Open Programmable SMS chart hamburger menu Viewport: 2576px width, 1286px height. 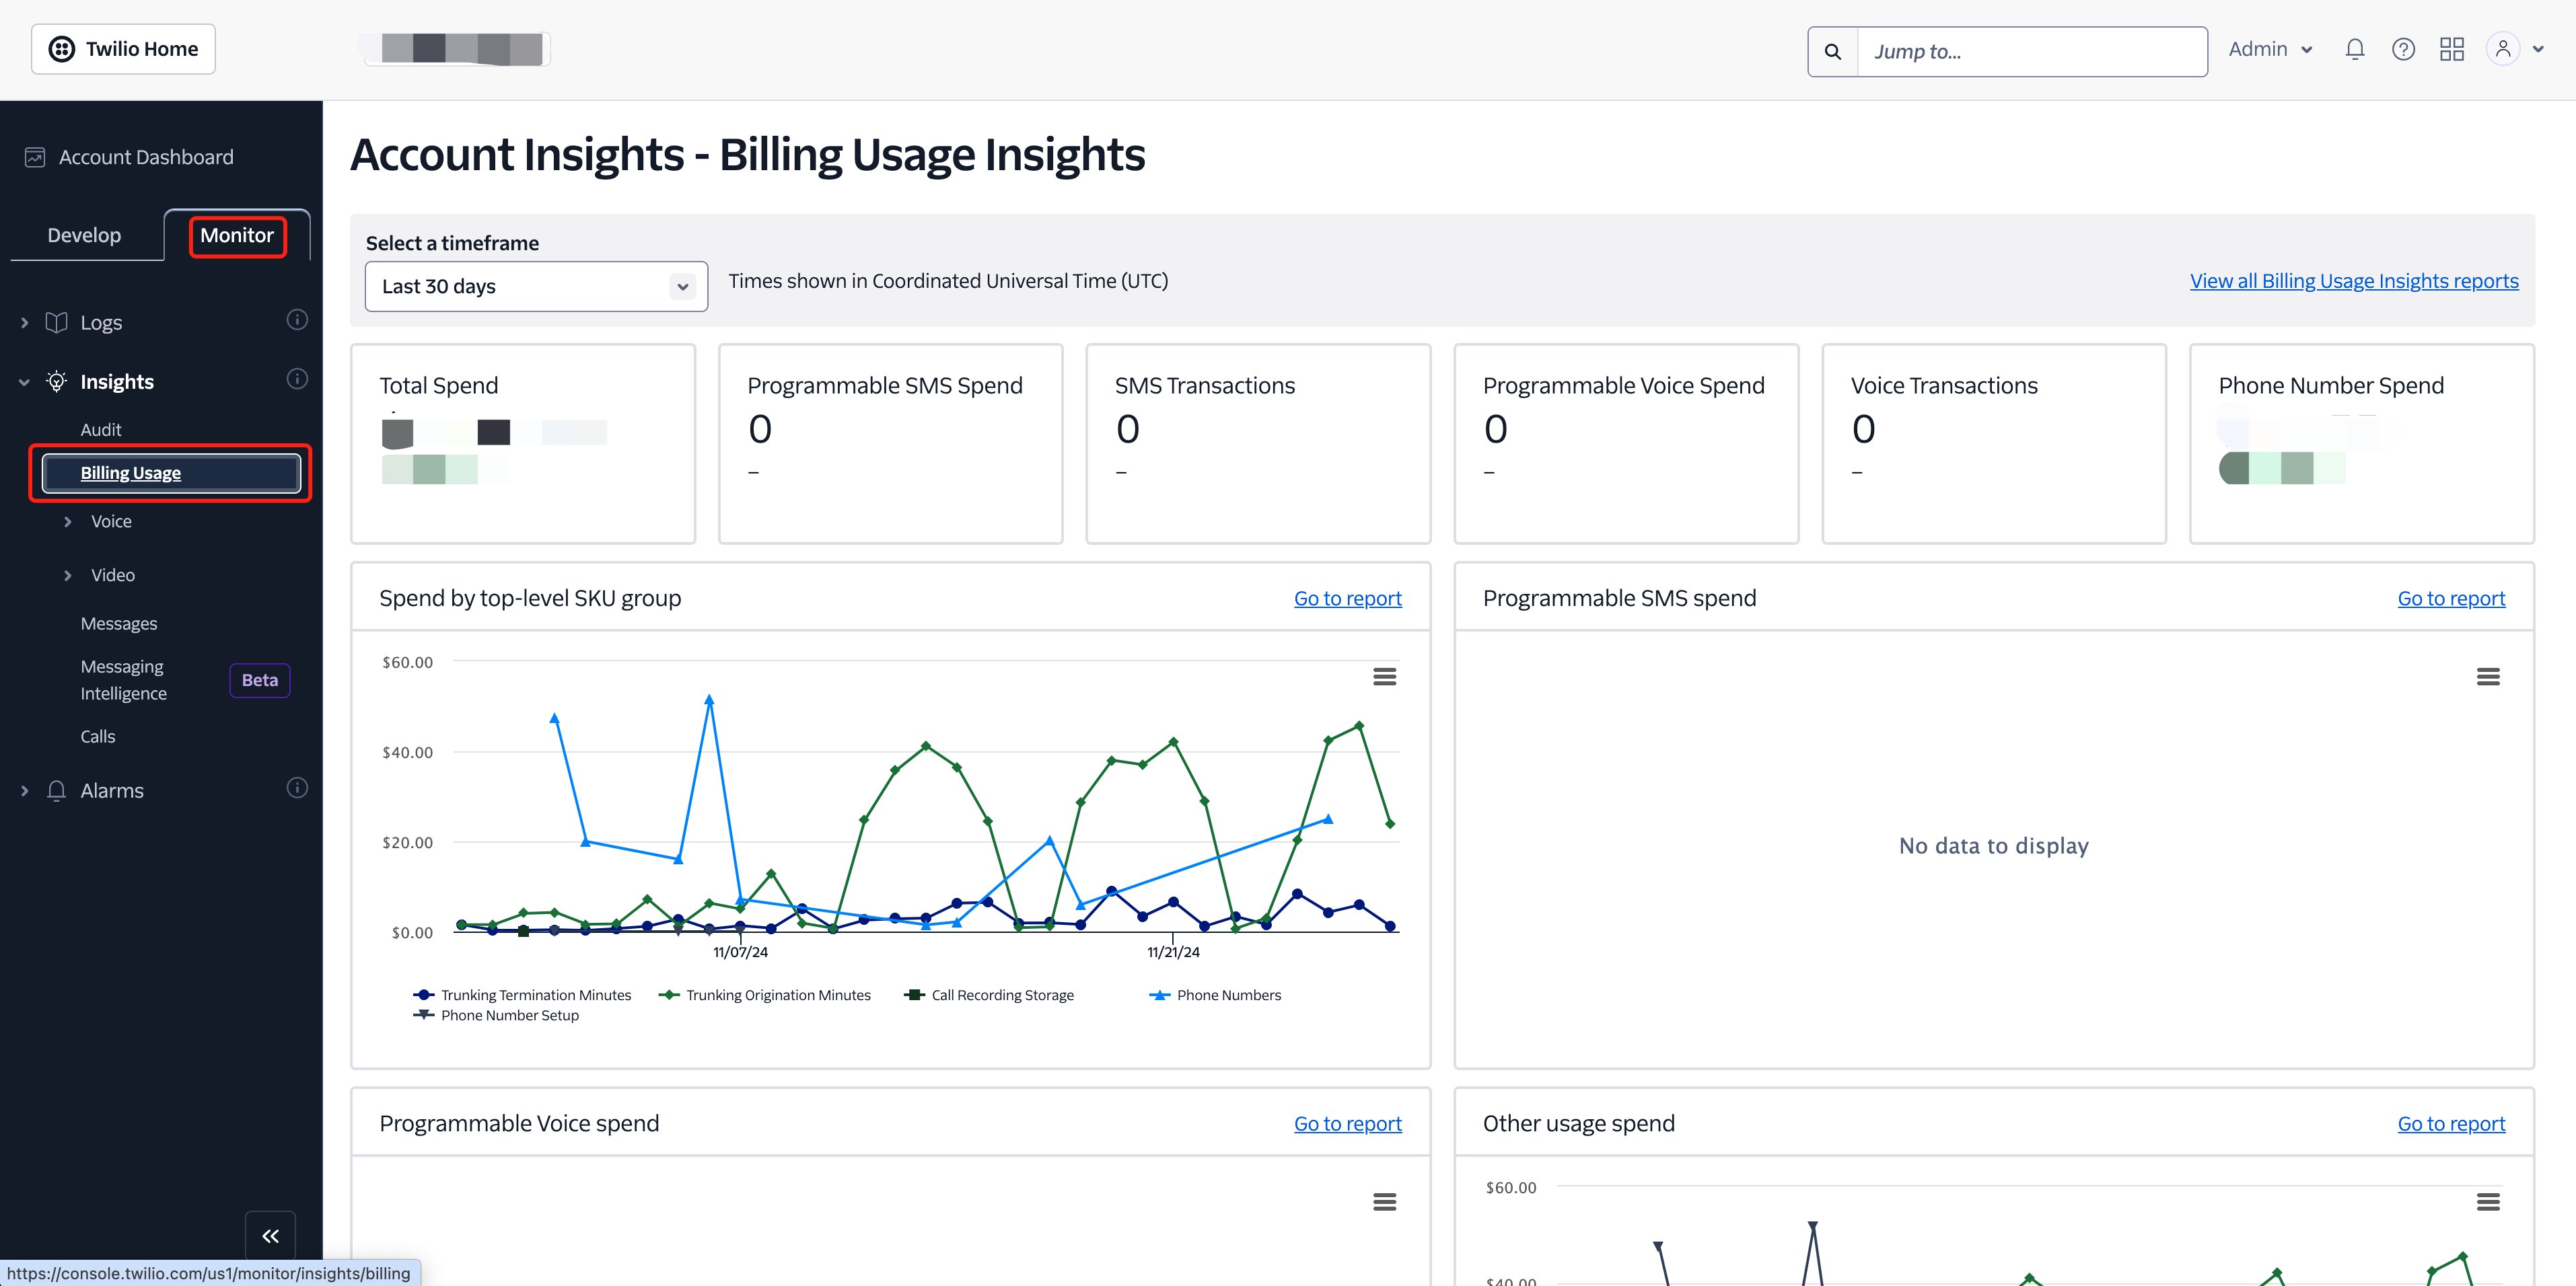2488,677
